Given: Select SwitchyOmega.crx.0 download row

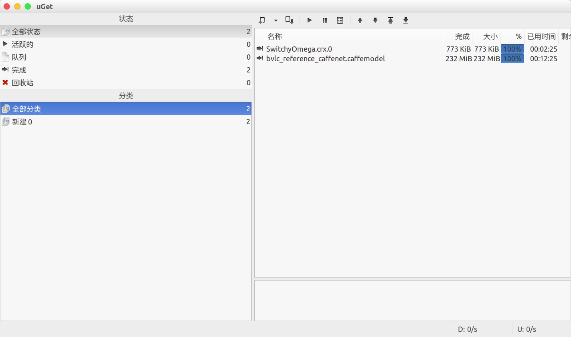Looking at the screenshot, I should point(413,49).
